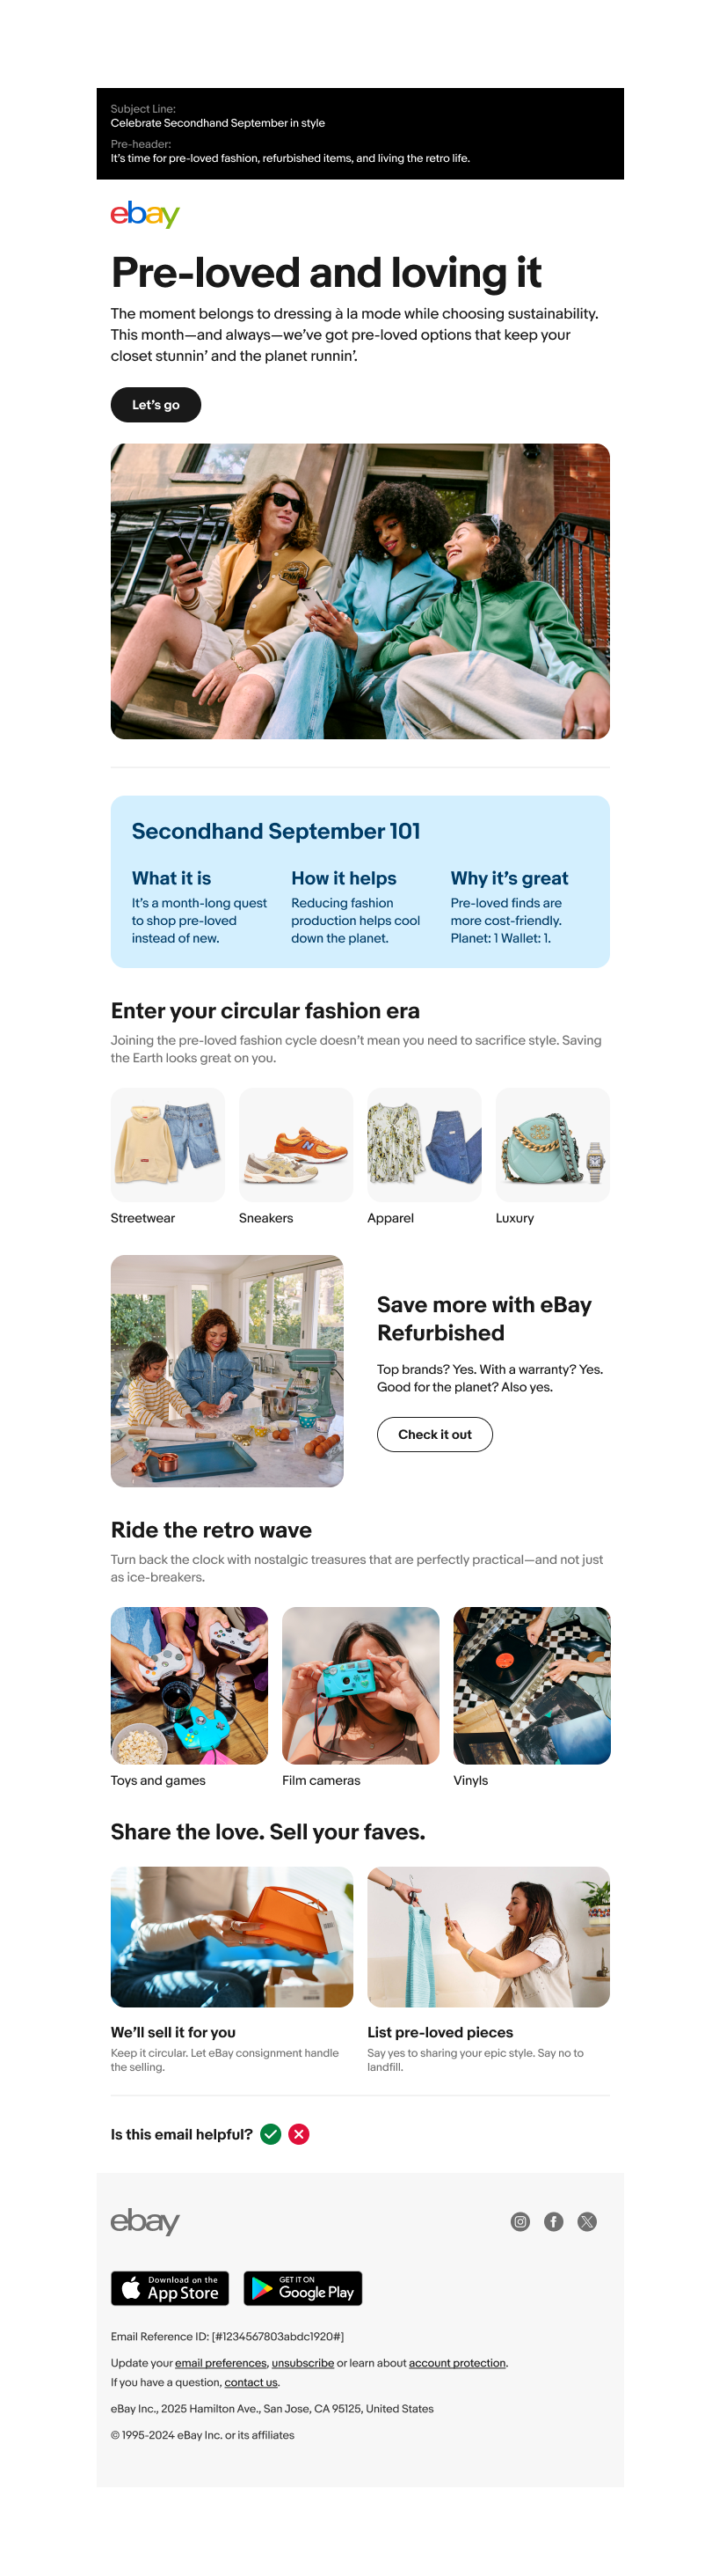Open the Instagram icon in footer
The image size is (712, 2576).
tap(520, 2221)
